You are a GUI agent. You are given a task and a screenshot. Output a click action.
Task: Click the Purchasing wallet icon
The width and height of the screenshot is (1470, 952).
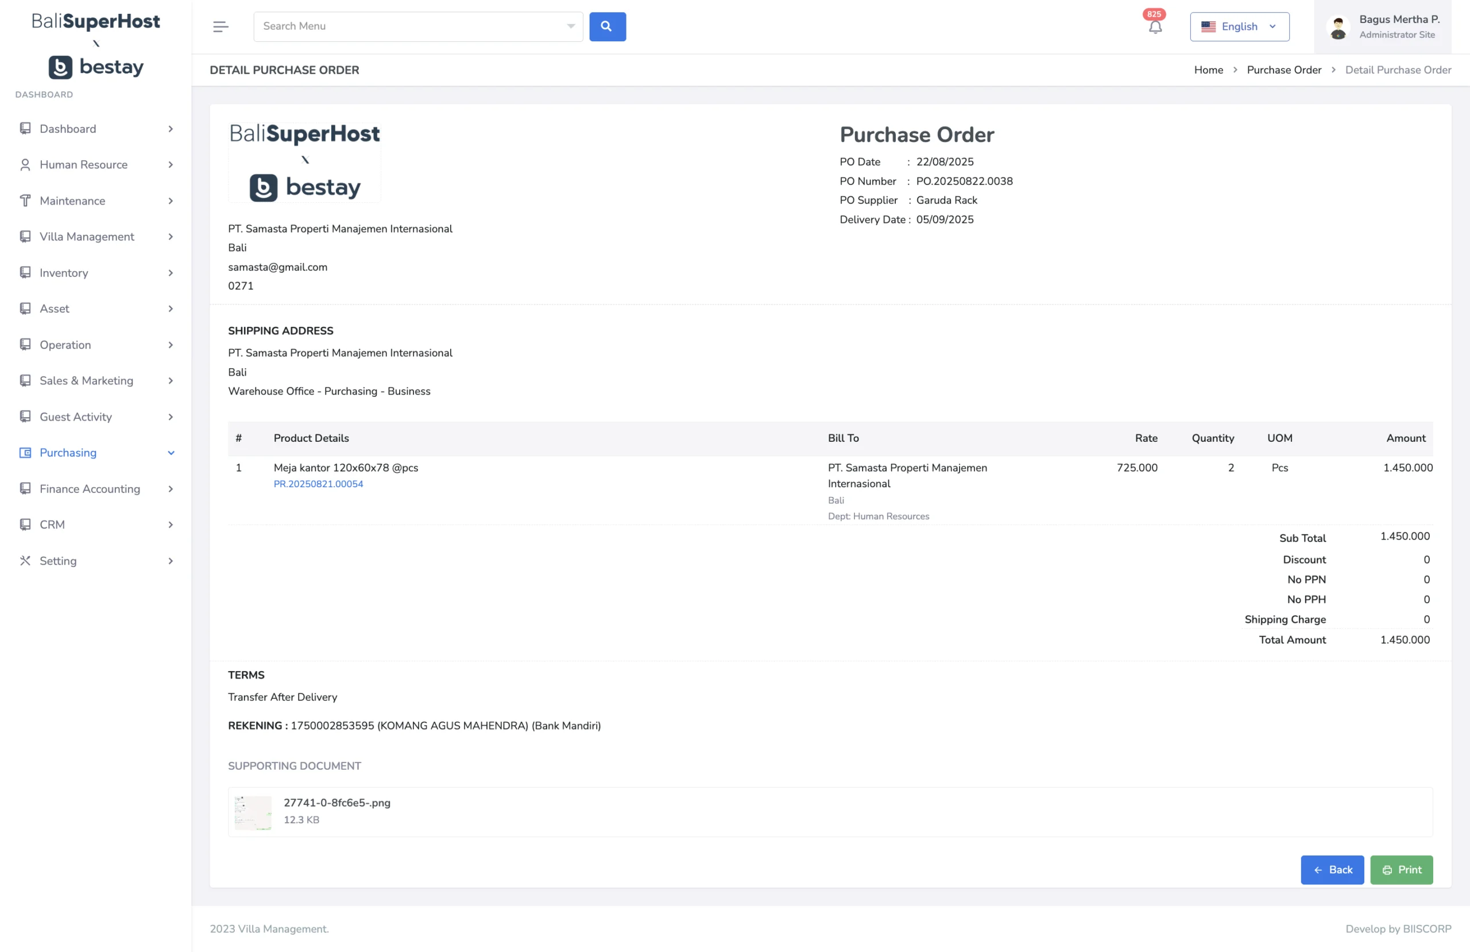(x=25, y=453)
